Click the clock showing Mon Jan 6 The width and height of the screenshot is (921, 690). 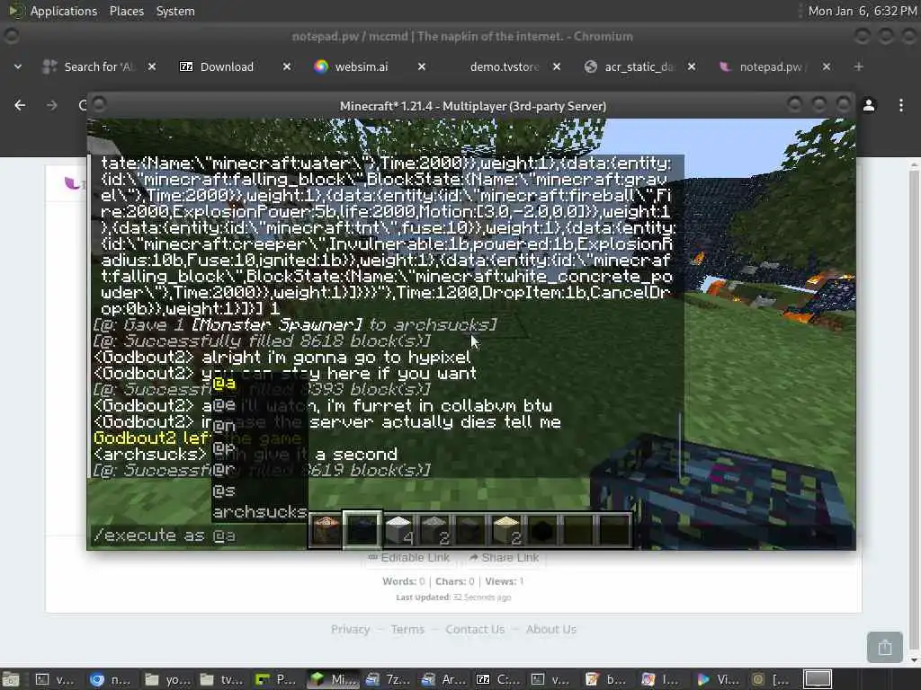(x=862, y=11)
